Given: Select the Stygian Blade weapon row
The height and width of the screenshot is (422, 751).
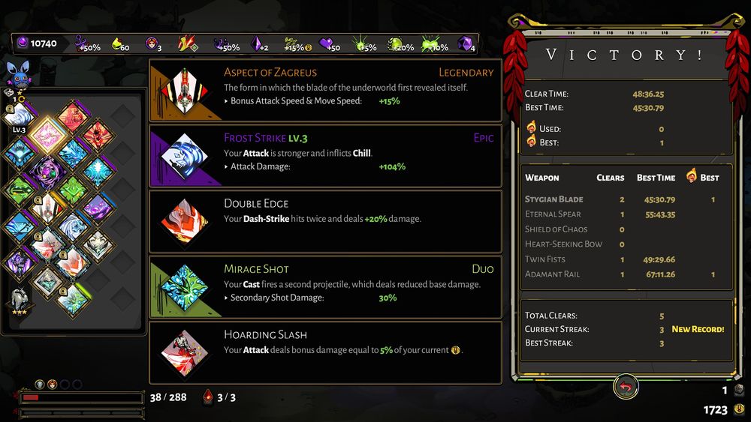Looking at the screenshot, I should click(x=626, y=199).
